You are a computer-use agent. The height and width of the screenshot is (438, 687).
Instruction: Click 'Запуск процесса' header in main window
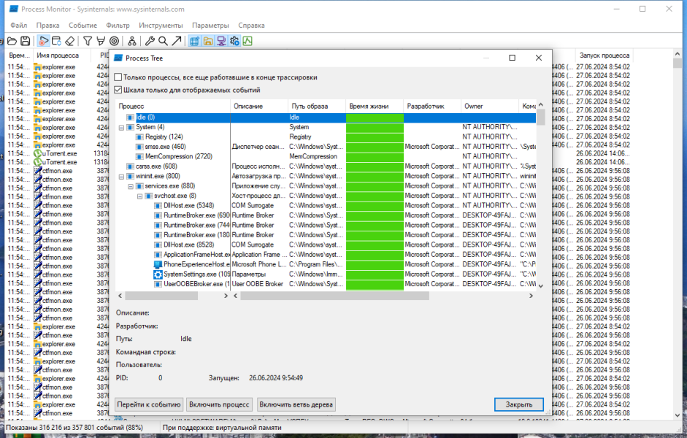pyautogui.click(x=604, y=55)
